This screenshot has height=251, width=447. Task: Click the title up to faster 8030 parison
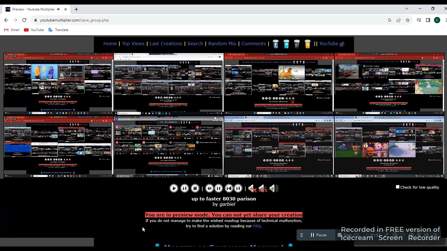pos(224,199)
